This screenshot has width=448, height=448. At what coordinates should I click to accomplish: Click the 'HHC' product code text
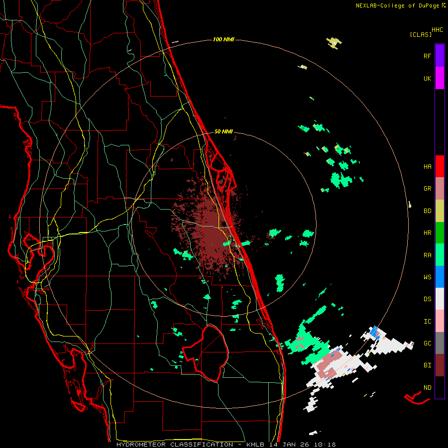coord(437,30)
